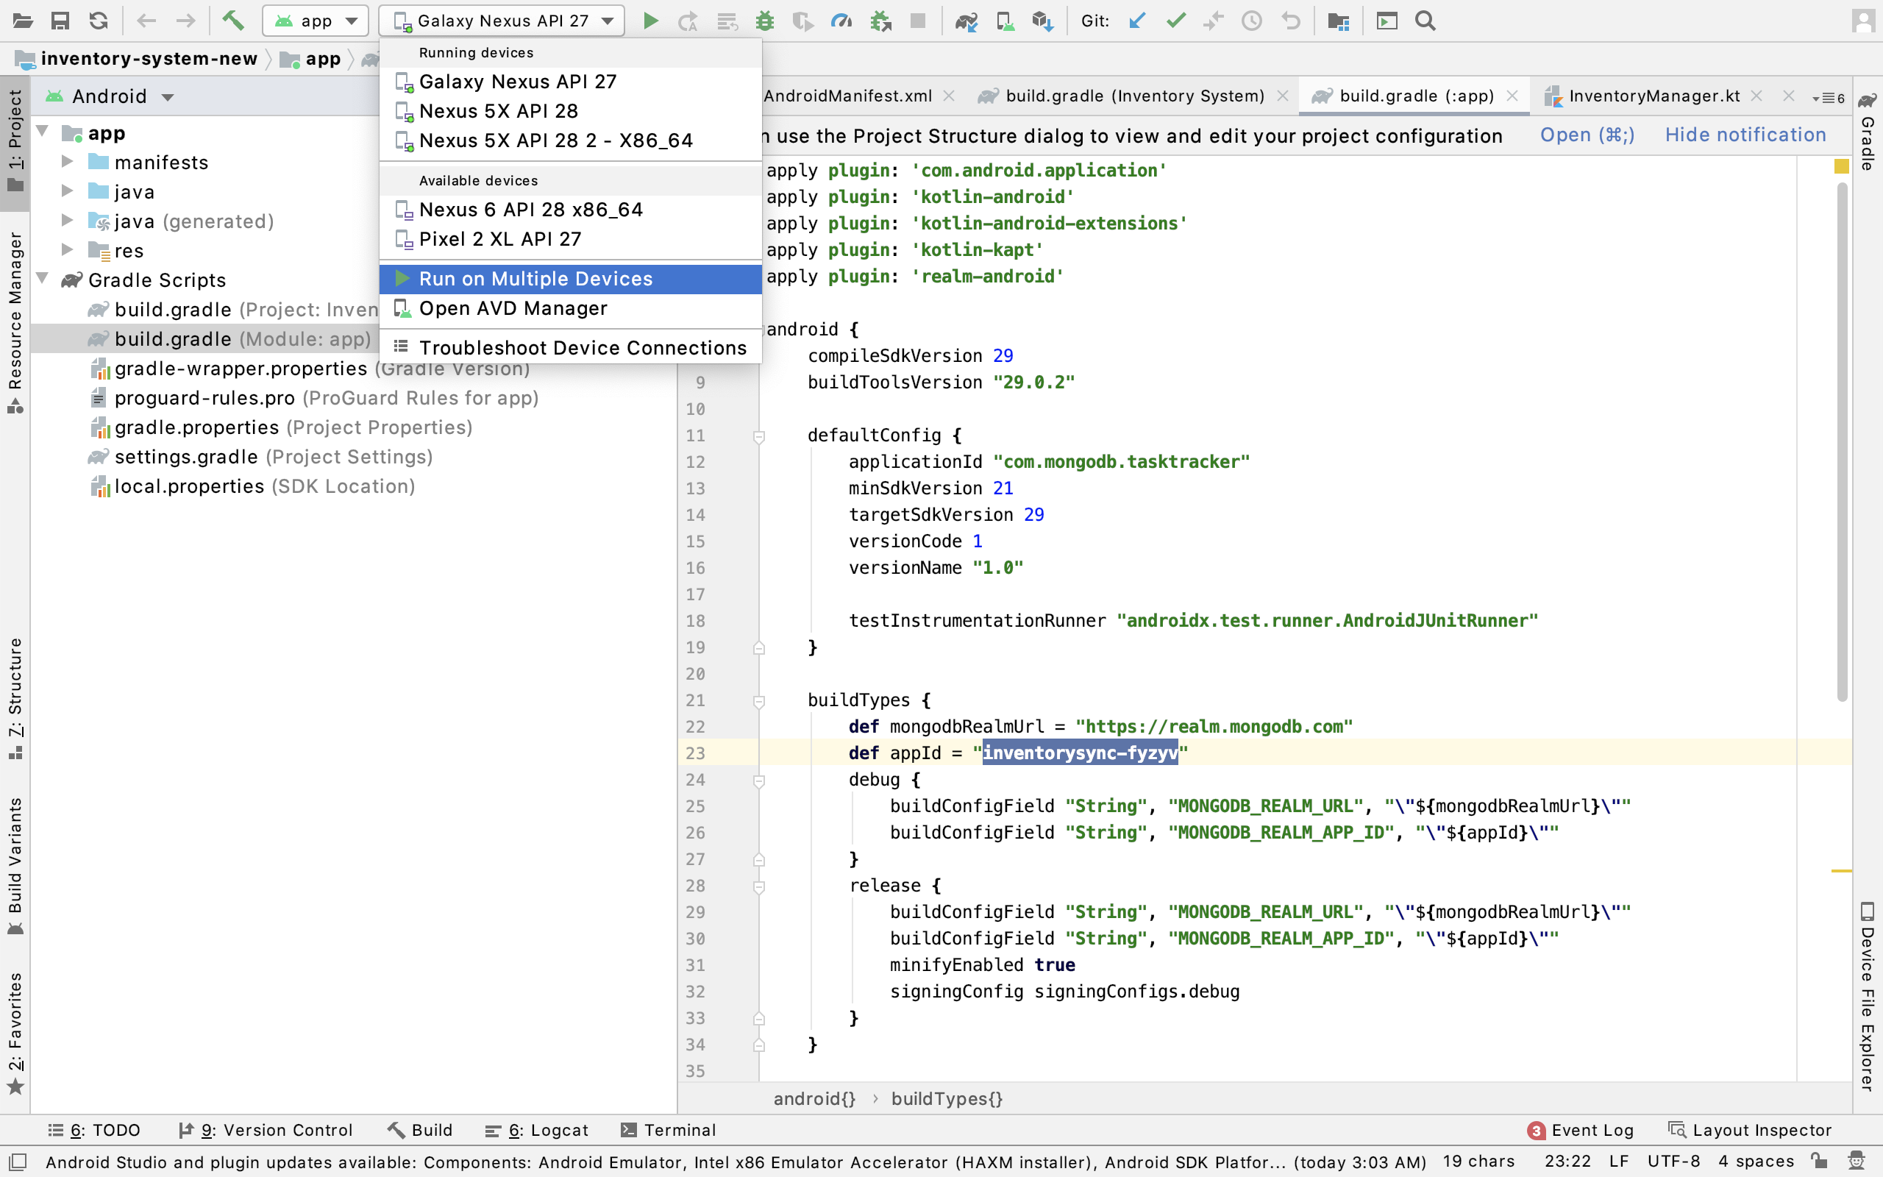The width and height of the screenshot is (1883, 1177).
Task: Click the Stop square icon
Action: pyautogui.click(x=918, y=21)
